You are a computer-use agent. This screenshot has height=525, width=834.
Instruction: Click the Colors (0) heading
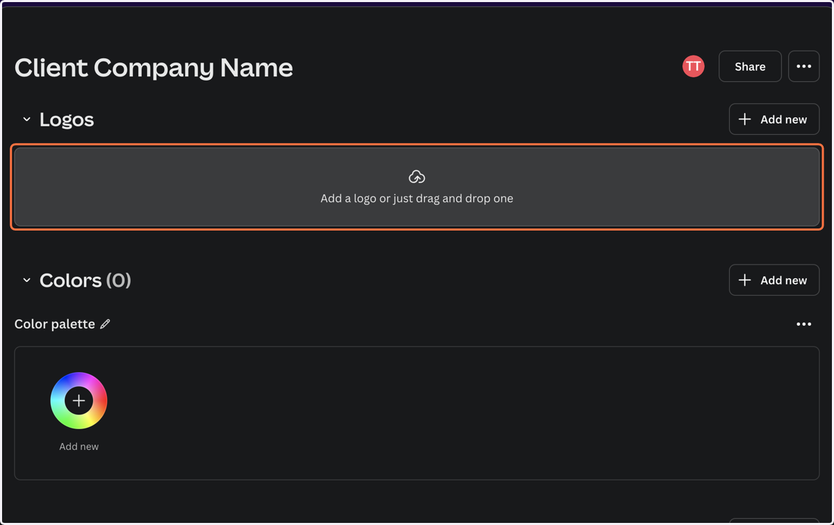pyautogui.click(x=85, y=281)
